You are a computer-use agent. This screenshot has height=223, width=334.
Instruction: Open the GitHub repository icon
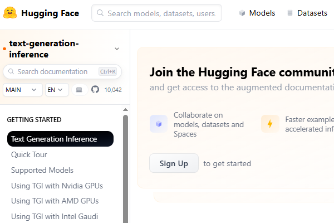[x=95, y=90]
